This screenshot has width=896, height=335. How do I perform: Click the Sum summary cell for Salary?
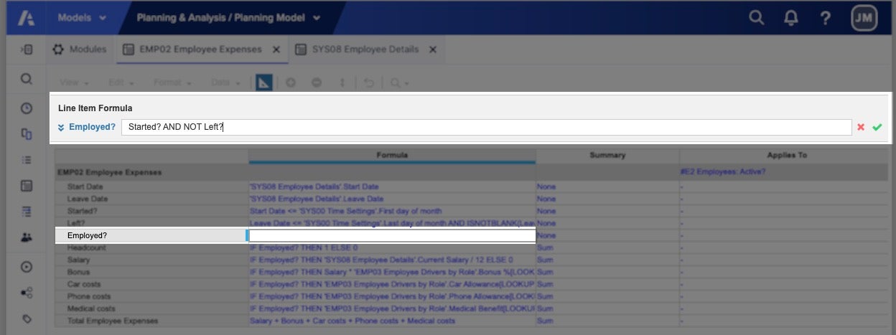[x=607, y=260]
